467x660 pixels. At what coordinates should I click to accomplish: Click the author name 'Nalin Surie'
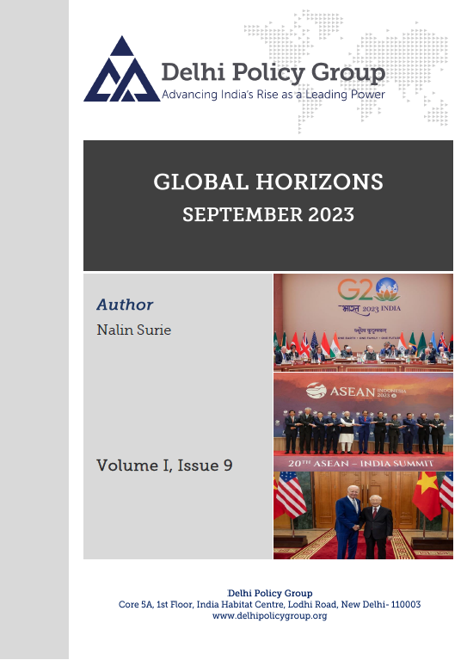point(134,330)
